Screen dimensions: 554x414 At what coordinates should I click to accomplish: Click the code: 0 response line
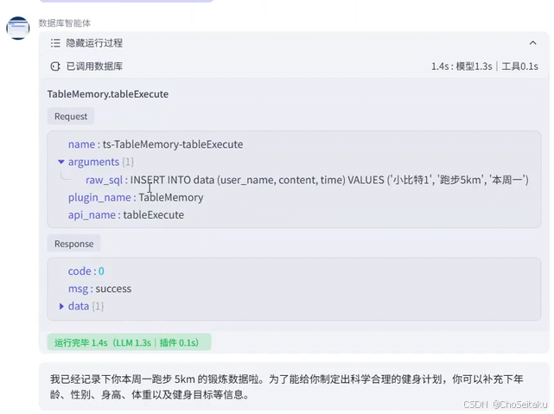coord(86,271)
